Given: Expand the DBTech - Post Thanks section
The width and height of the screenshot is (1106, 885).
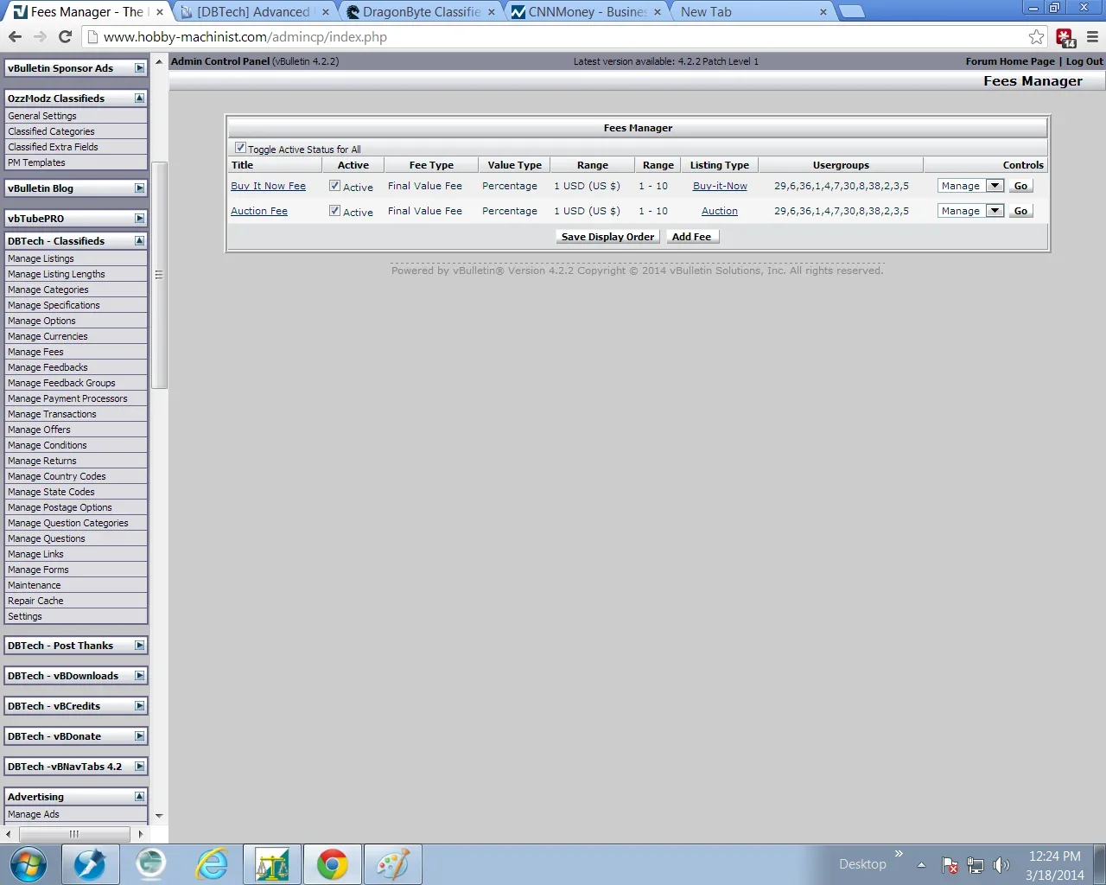Looking at the screenshot, I should (x=139, y=646).
